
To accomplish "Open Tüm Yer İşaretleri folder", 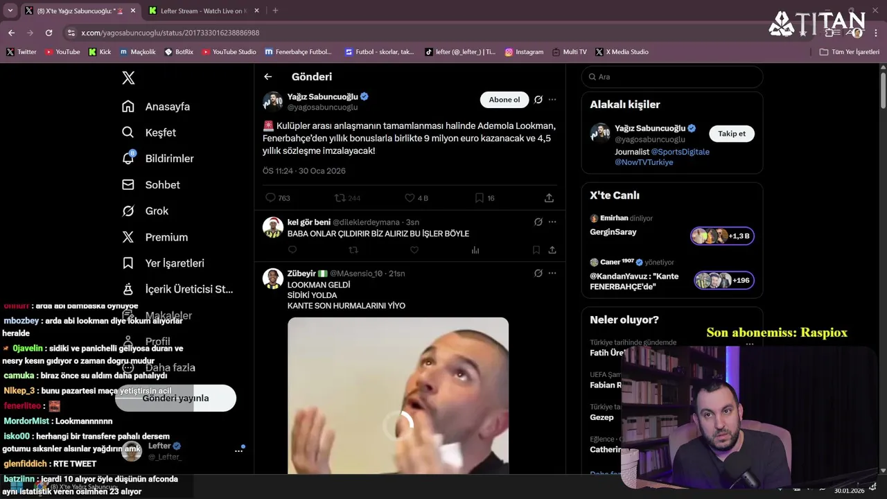I will [850, 52].
